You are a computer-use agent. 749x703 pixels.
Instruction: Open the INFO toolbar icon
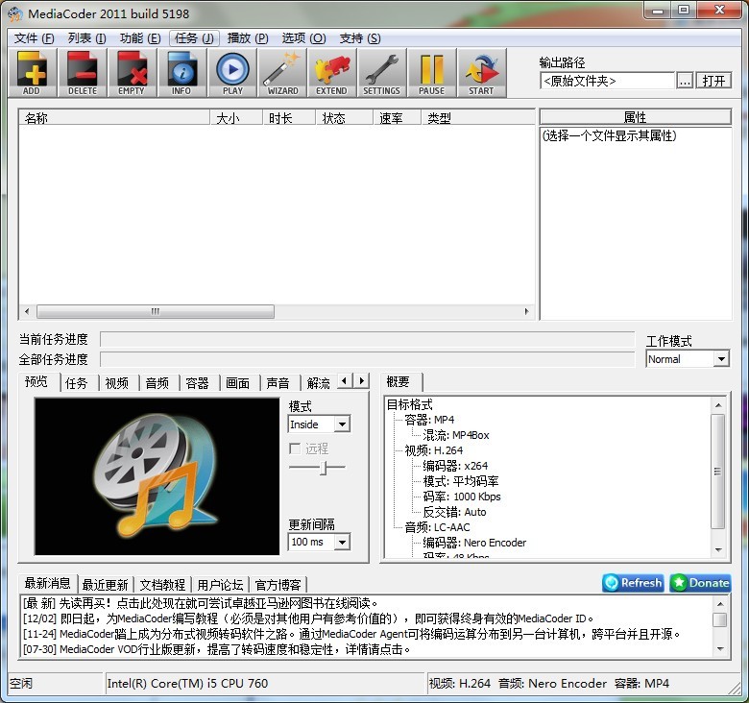pos(181,72)
